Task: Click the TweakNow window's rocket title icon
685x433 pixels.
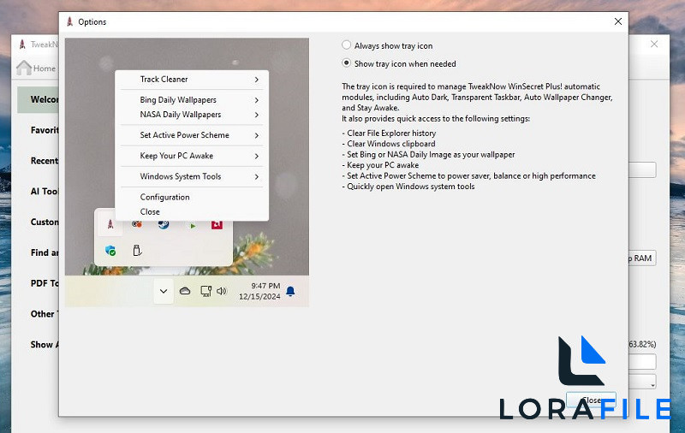Action: (22, 44)
